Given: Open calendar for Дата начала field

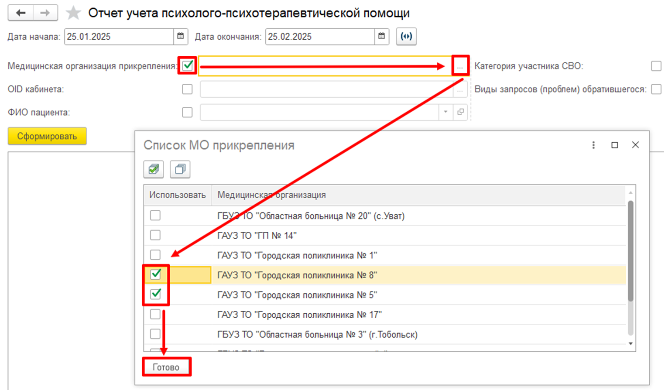Looking at the screenshot, I should pos(181,37).
